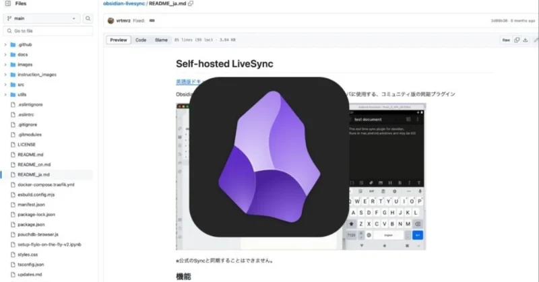Open README_cn.md in file tree
The height and width of the screenshot is (282, 539).
(x=34, y=164)
